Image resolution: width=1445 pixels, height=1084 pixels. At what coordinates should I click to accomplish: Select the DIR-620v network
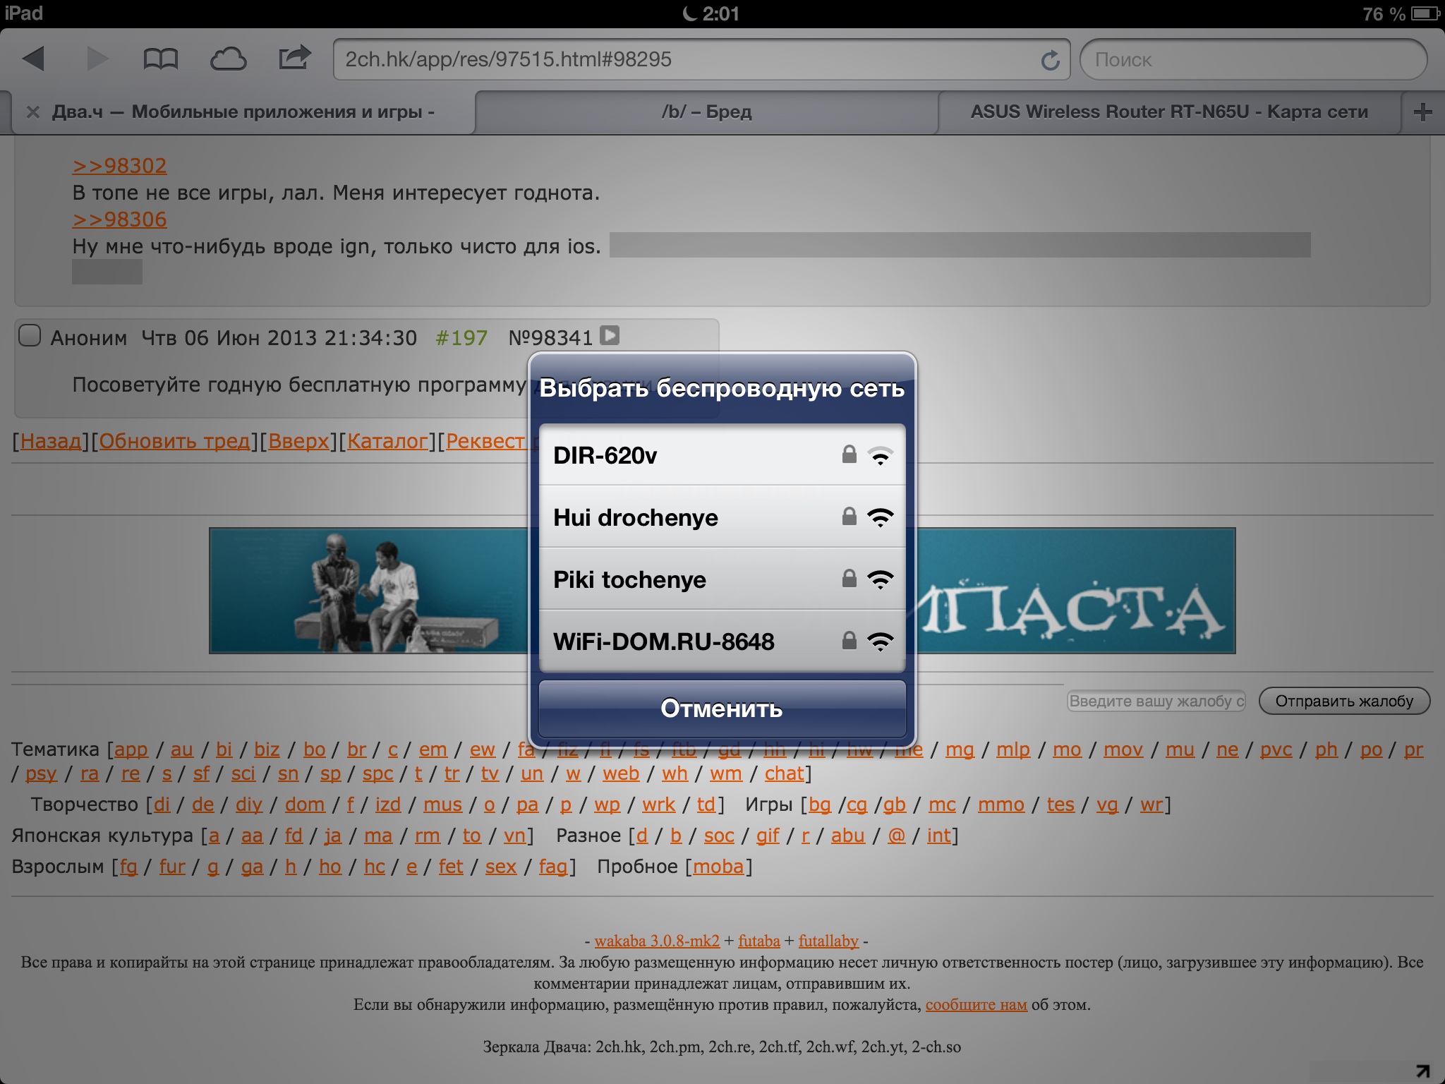(722, 455)
